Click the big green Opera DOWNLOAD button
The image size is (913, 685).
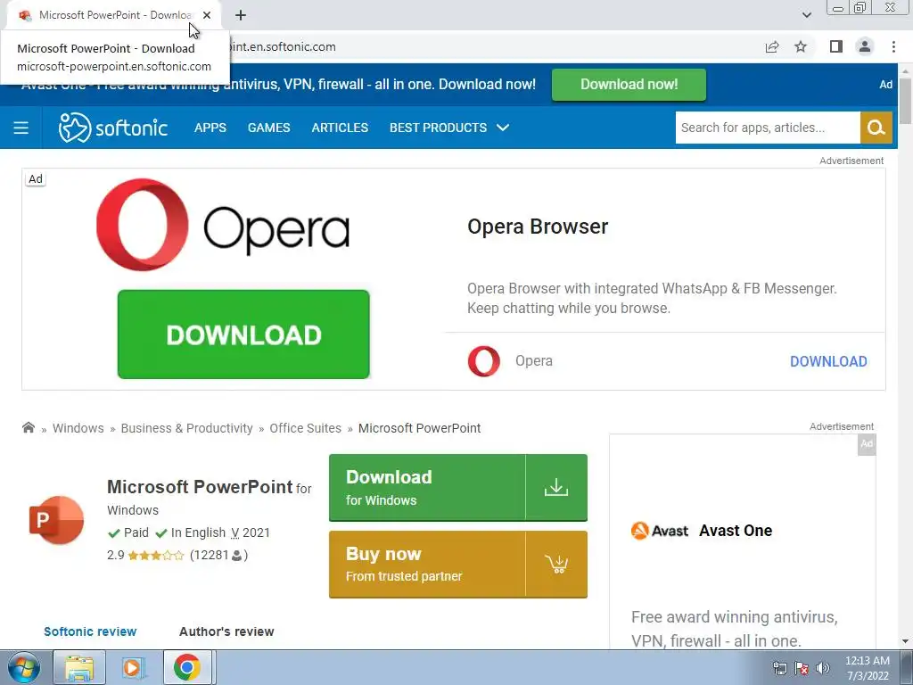click(x=243, y=334)
